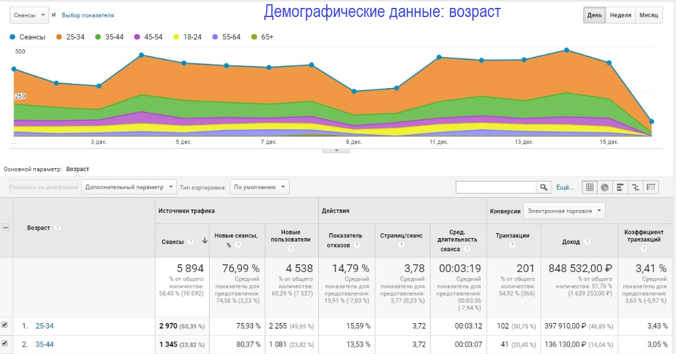676x354 pixels.
Task: Uncheck the 25-34 row checkbox
Action: [5, 325]
